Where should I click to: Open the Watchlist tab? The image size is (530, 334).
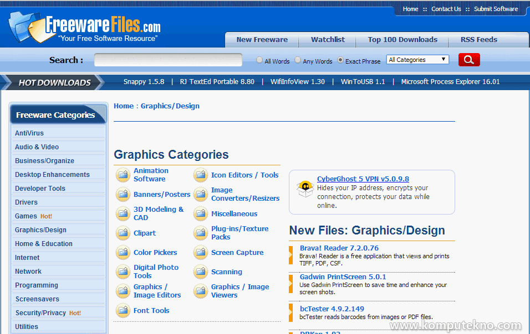328,40
